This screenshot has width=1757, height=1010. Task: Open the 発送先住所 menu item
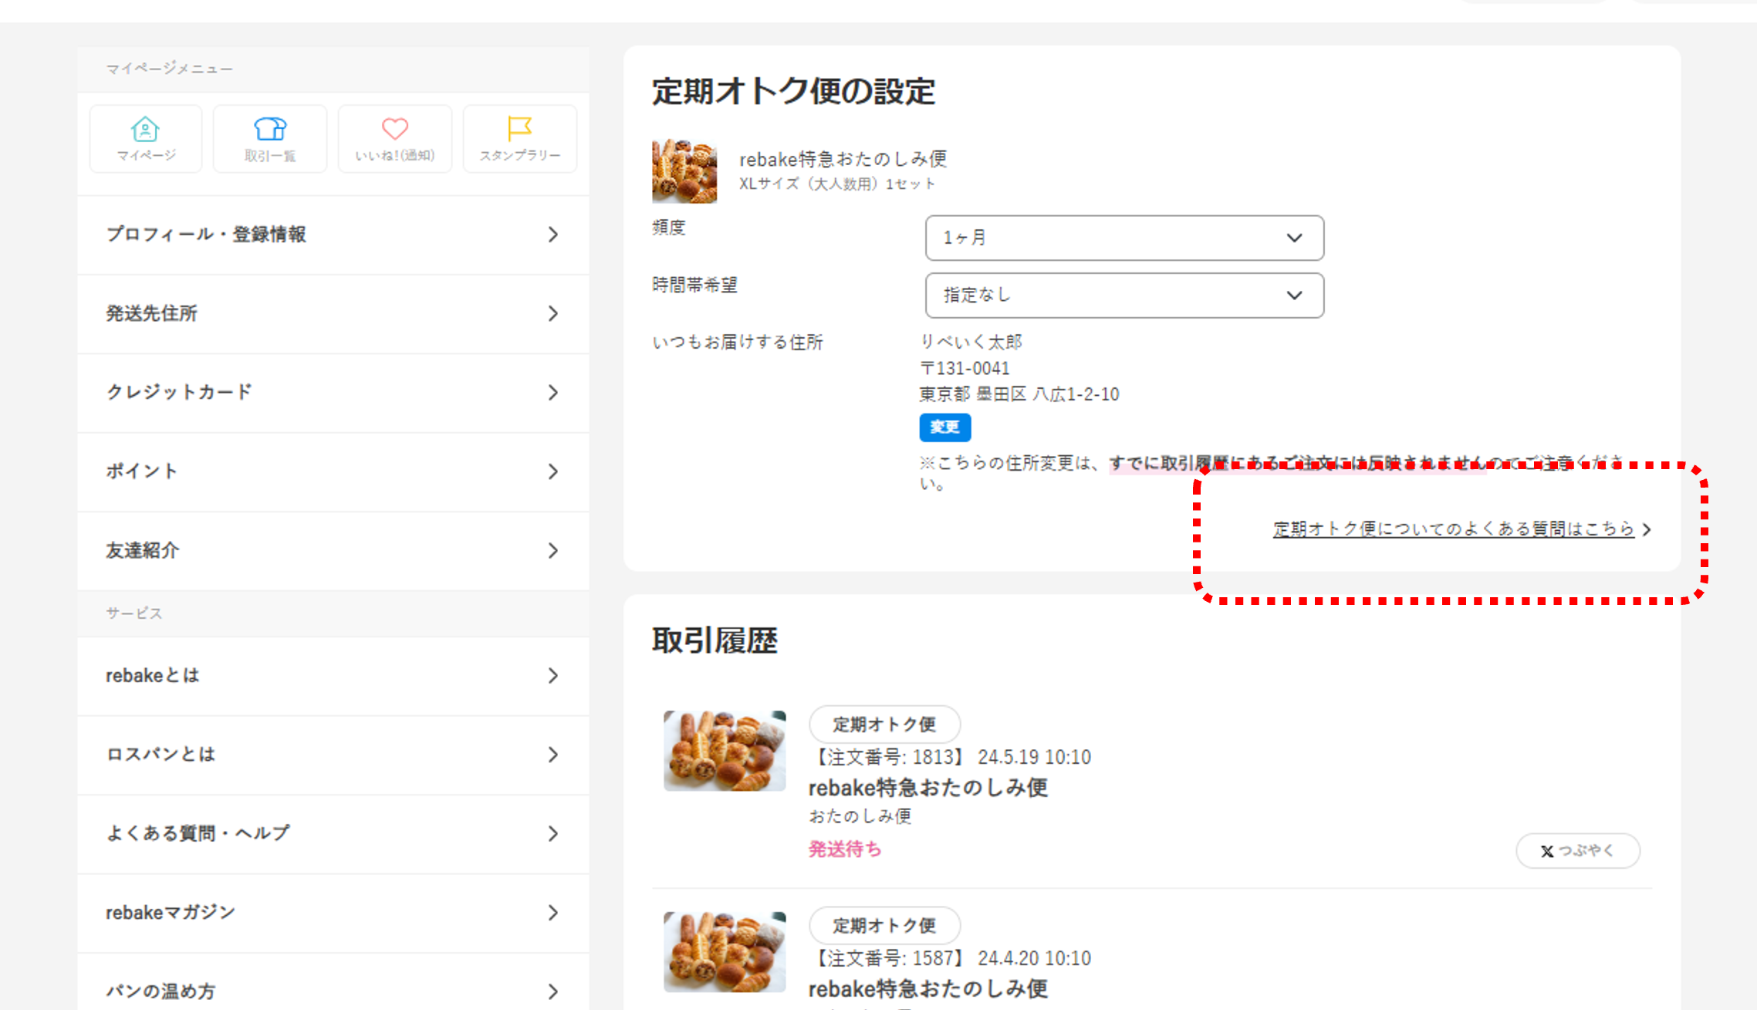[x=333, y=313]
